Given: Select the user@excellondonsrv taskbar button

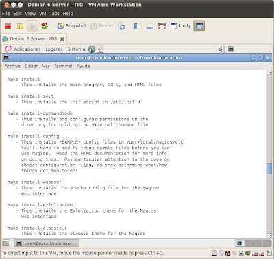Looking at the screenshot, I should click(x=47, y=243).
